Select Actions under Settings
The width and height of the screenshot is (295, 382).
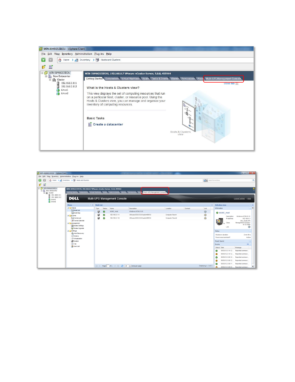pyautogui.click(x=76, y=236)
